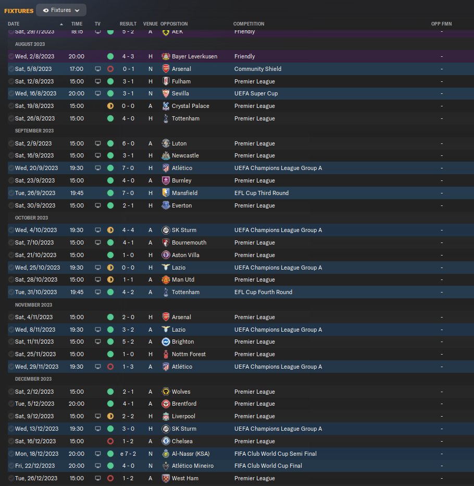Click the Aston Villa club badge

coord(166,255)
